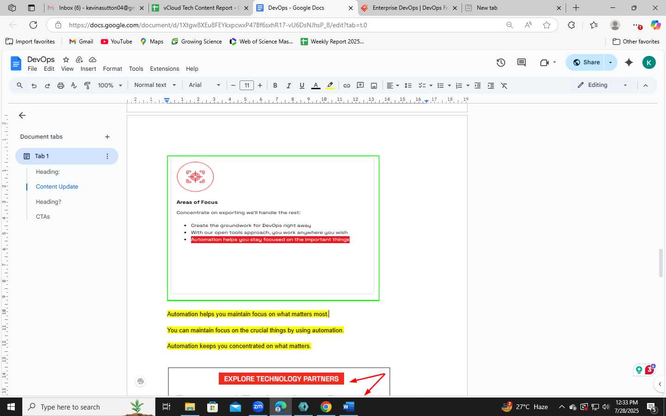Switch to vCloud Tech Content Report tab
The image size is (666, 416).
201,8
